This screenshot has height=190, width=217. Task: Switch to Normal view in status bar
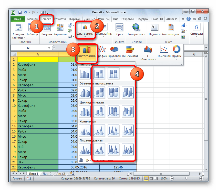[x=146, y=178]
